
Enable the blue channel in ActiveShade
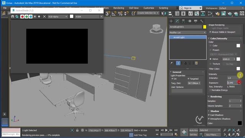31,16
